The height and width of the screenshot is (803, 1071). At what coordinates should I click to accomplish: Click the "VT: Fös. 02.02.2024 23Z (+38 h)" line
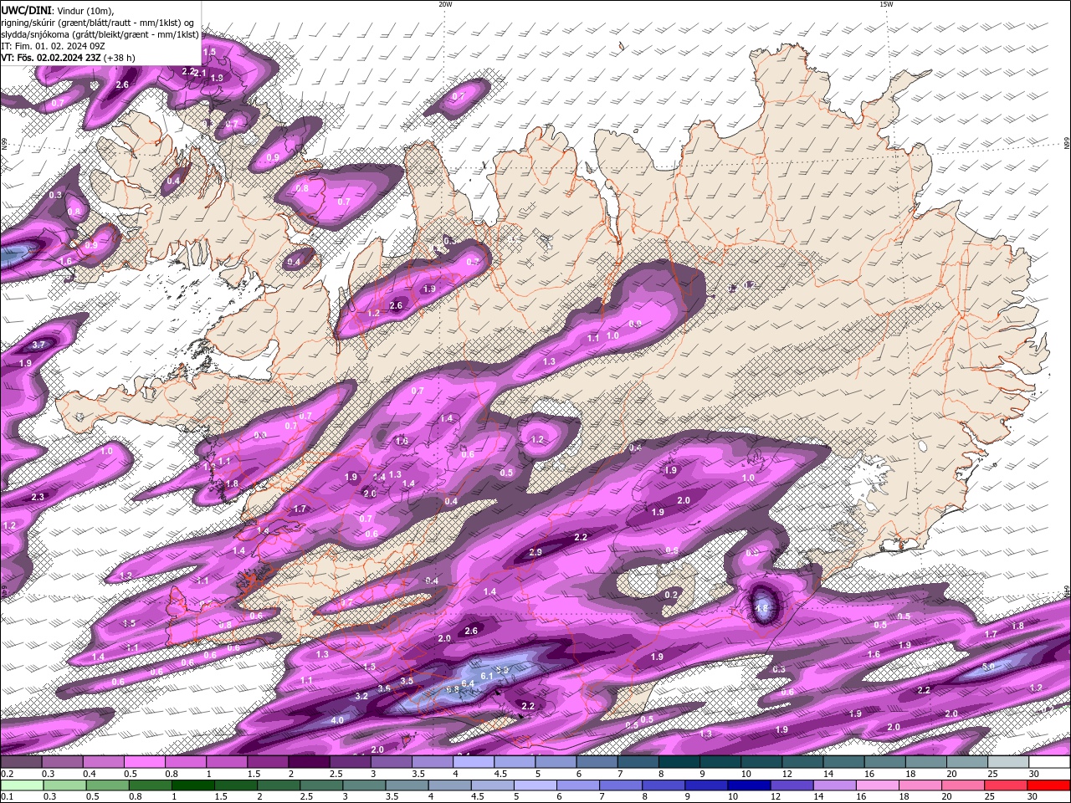click(68, 58)
